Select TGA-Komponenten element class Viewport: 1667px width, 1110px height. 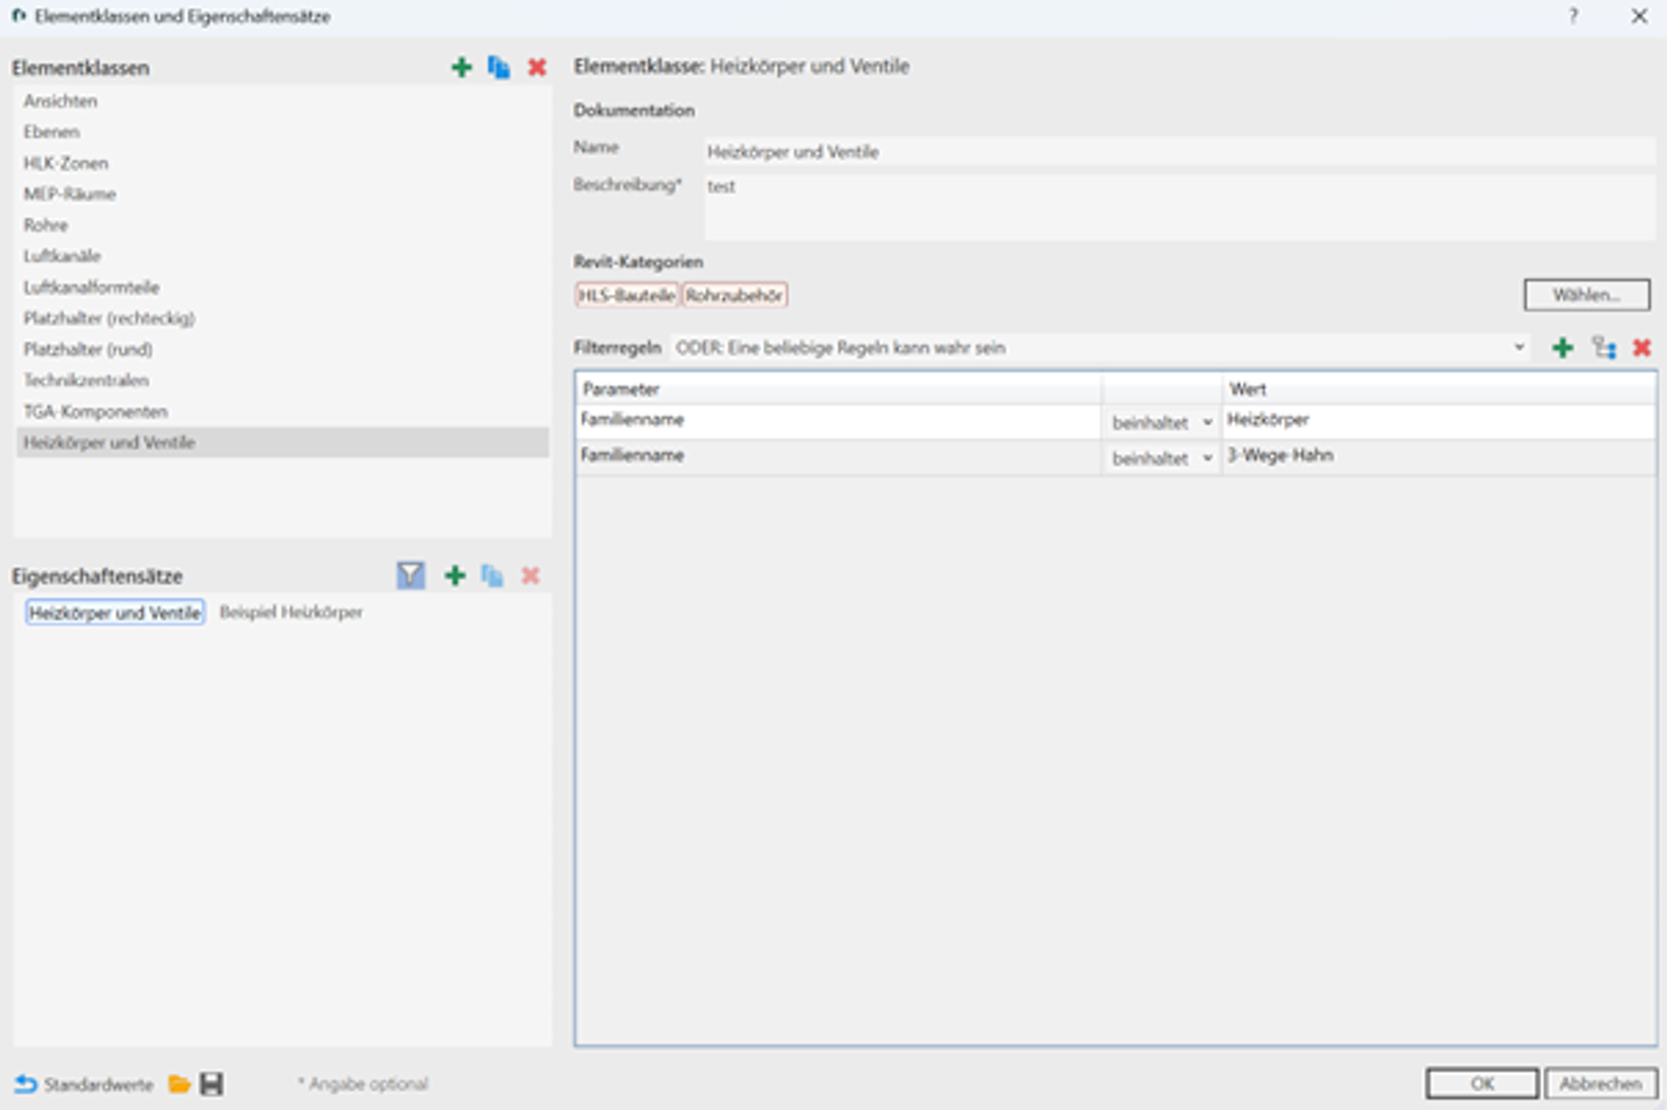tap(96, 411)
